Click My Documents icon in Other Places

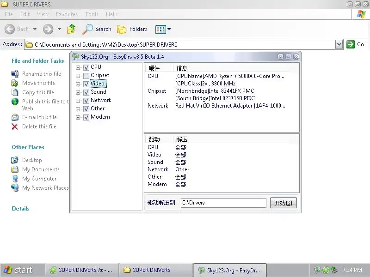click(15, 169)
